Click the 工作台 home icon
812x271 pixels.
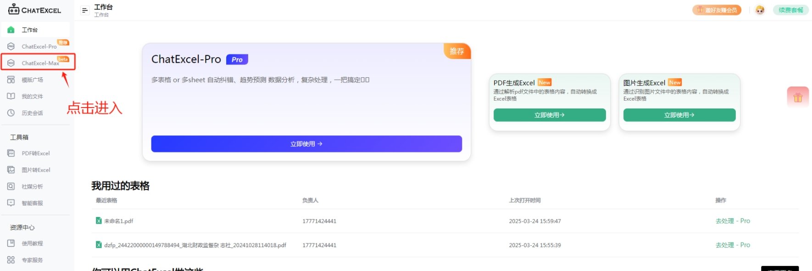click(11, 30)
